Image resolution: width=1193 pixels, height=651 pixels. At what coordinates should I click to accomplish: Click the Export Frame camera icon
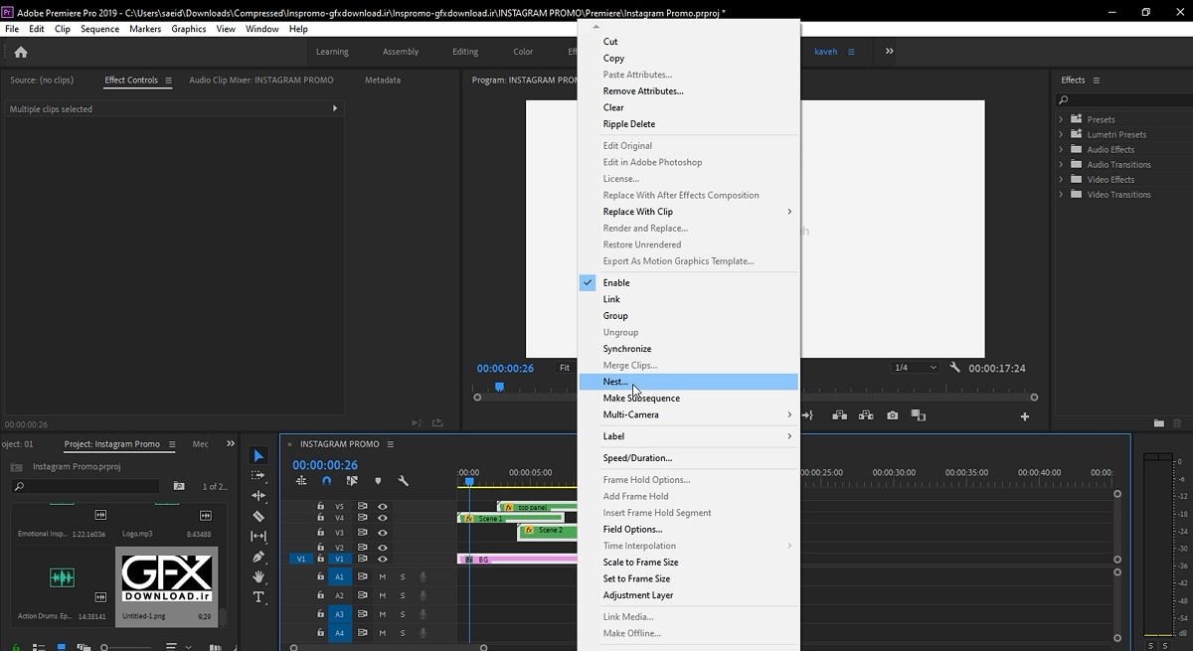(893, 415)
